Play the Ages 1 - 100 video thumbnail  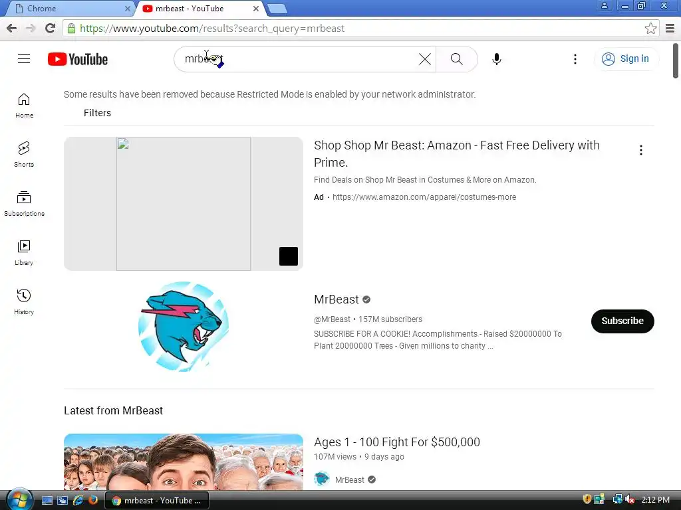[184, 462]
